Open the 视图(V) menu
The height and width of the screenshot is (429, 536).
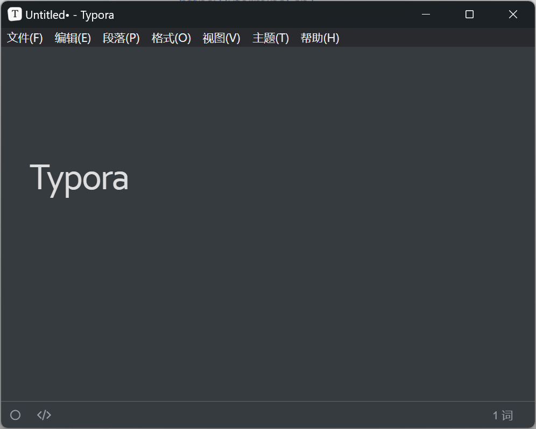coord(221,38)
